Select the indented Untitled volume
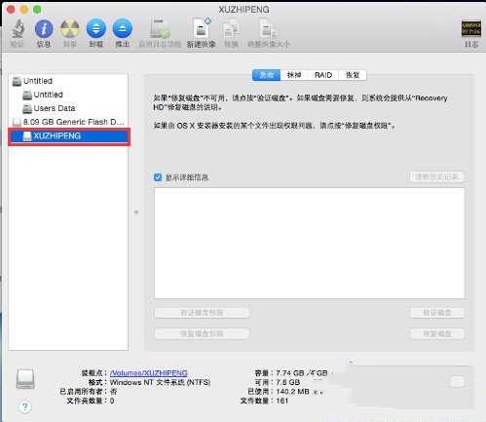 pos(69,95)
